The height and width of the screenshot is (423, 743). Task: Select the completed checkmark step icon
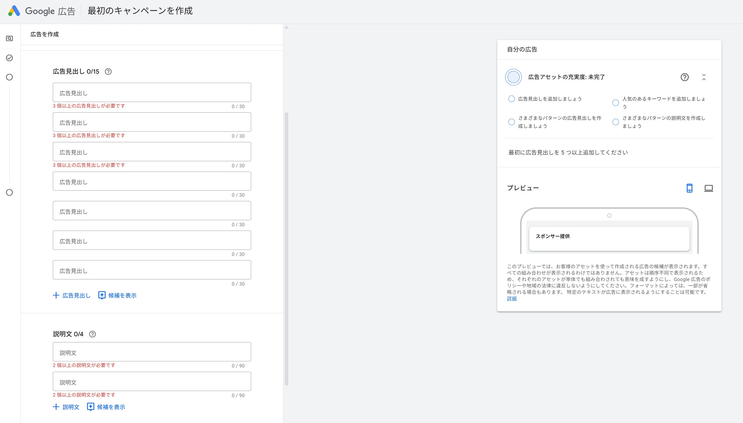click(x=9, y=58)
